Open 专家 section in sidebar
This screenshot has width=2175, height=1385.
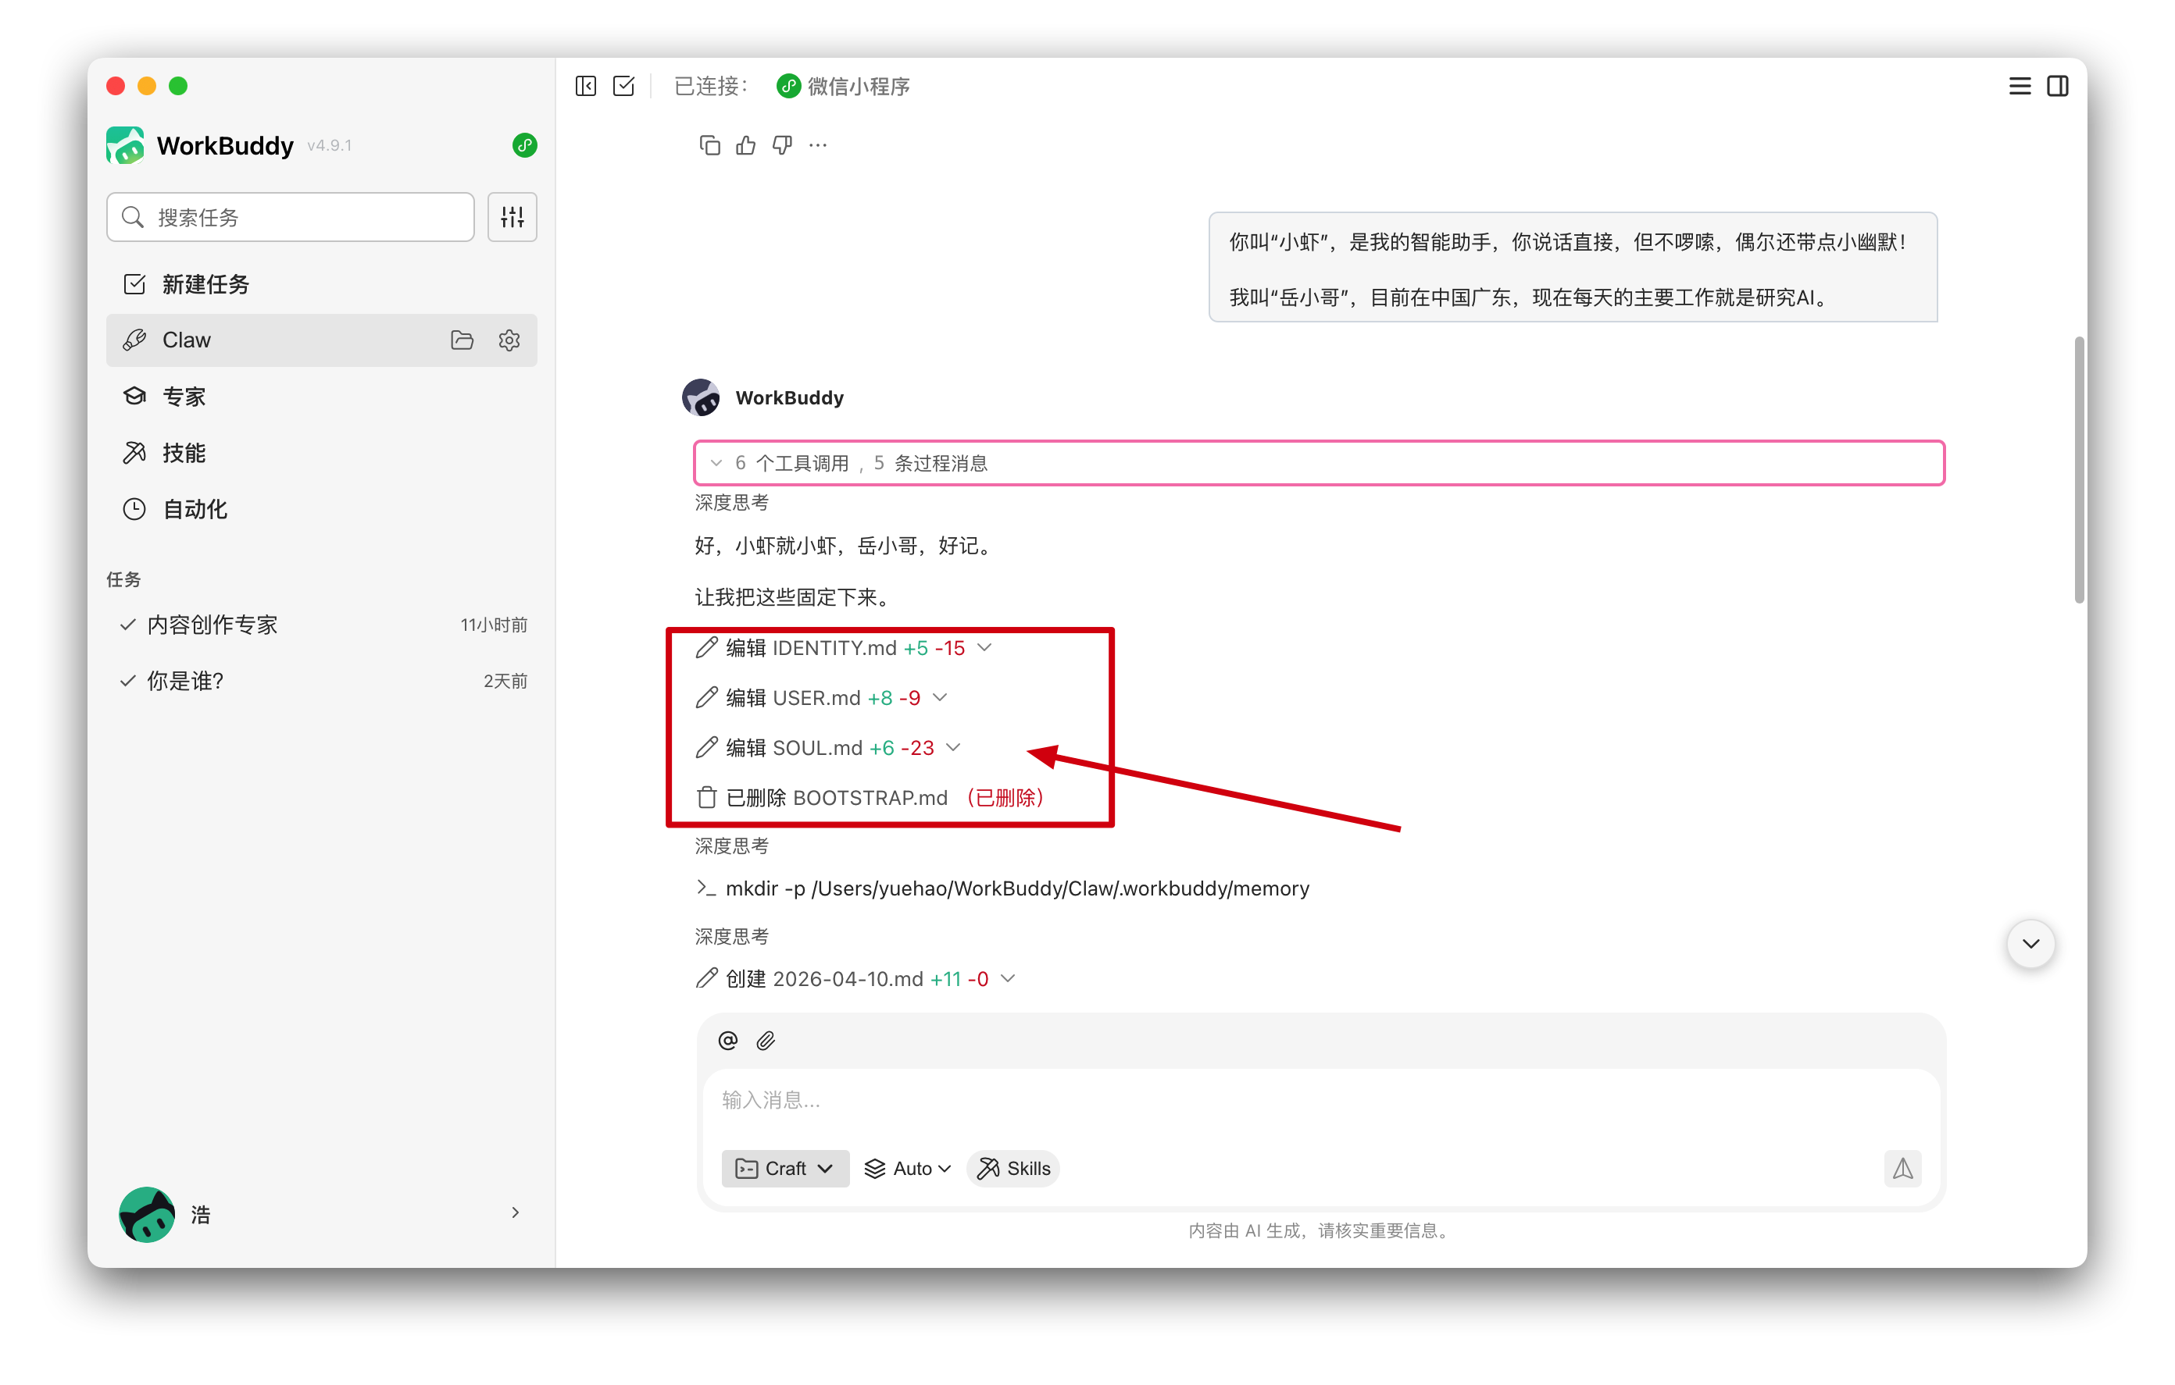(x=322, y=397)
